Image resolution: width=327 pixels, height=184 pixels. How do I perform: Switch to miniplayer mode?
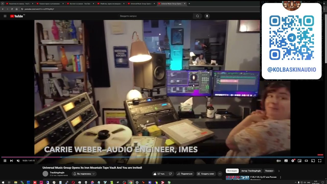(300, 161)
